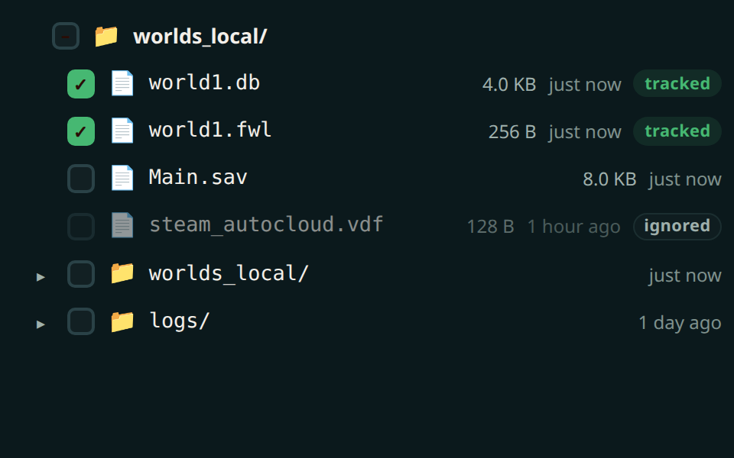Select the world1.db file name
The height and width of the screenshot is (458, 734).
204,82
